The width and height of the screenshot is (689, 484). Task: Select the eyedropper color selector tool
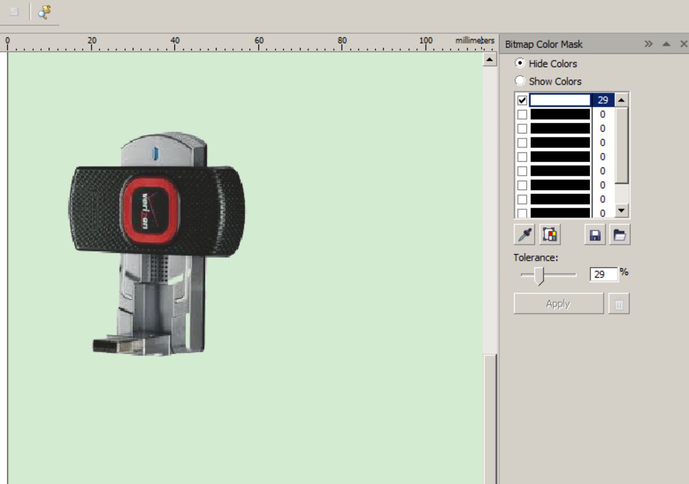point(524,234)
